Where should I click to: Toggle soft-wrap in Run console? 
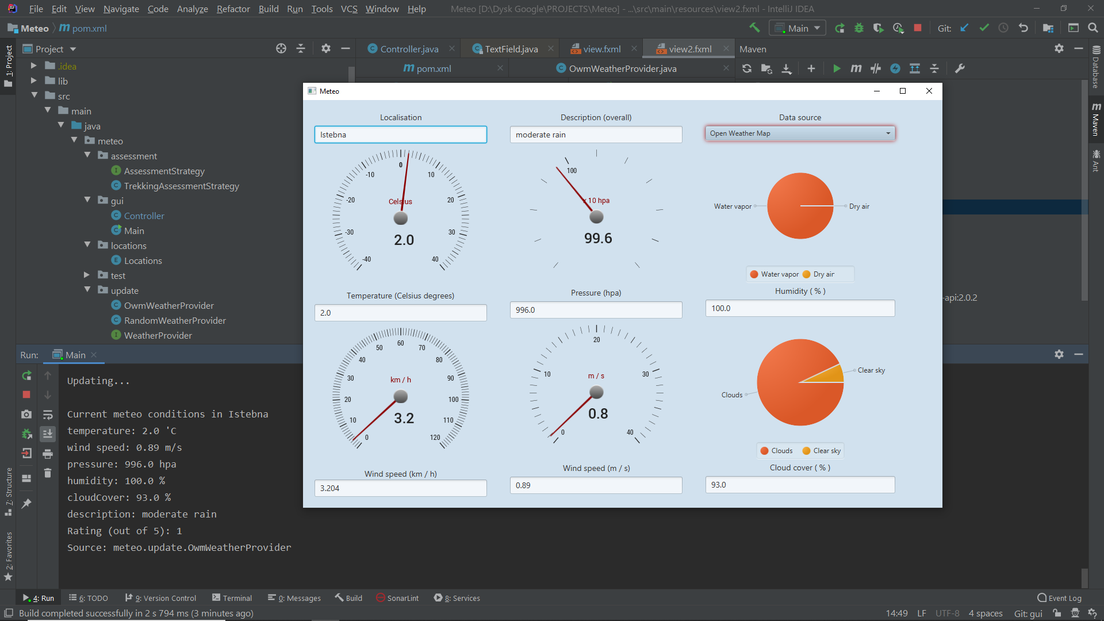click(x=48, y=415)
